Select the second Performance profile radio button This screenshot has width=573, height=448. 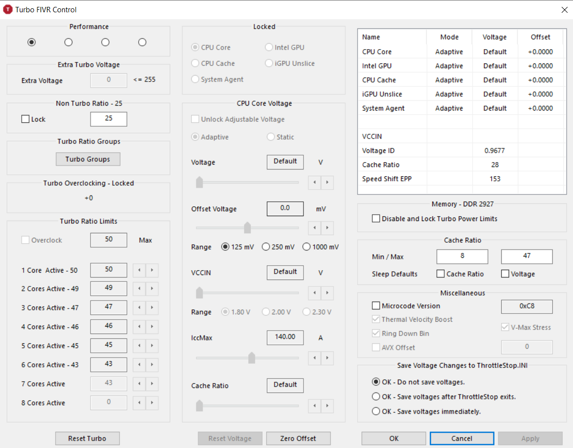click(x=68, y=42)
